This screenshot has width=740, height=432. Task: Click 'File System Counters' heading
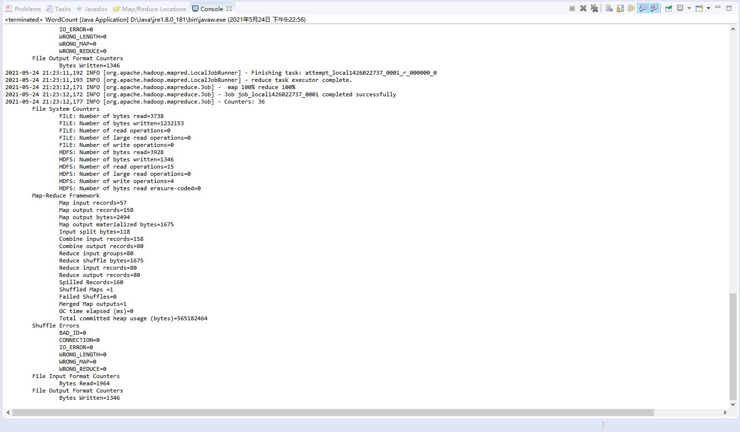(x=66, y=109)
